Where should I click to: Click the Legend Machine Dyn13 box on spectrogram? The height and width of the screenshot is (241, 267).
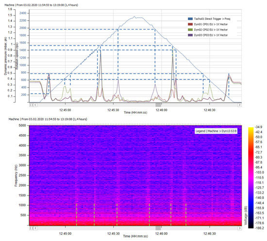pyautogui.click(x=216, y=131)
